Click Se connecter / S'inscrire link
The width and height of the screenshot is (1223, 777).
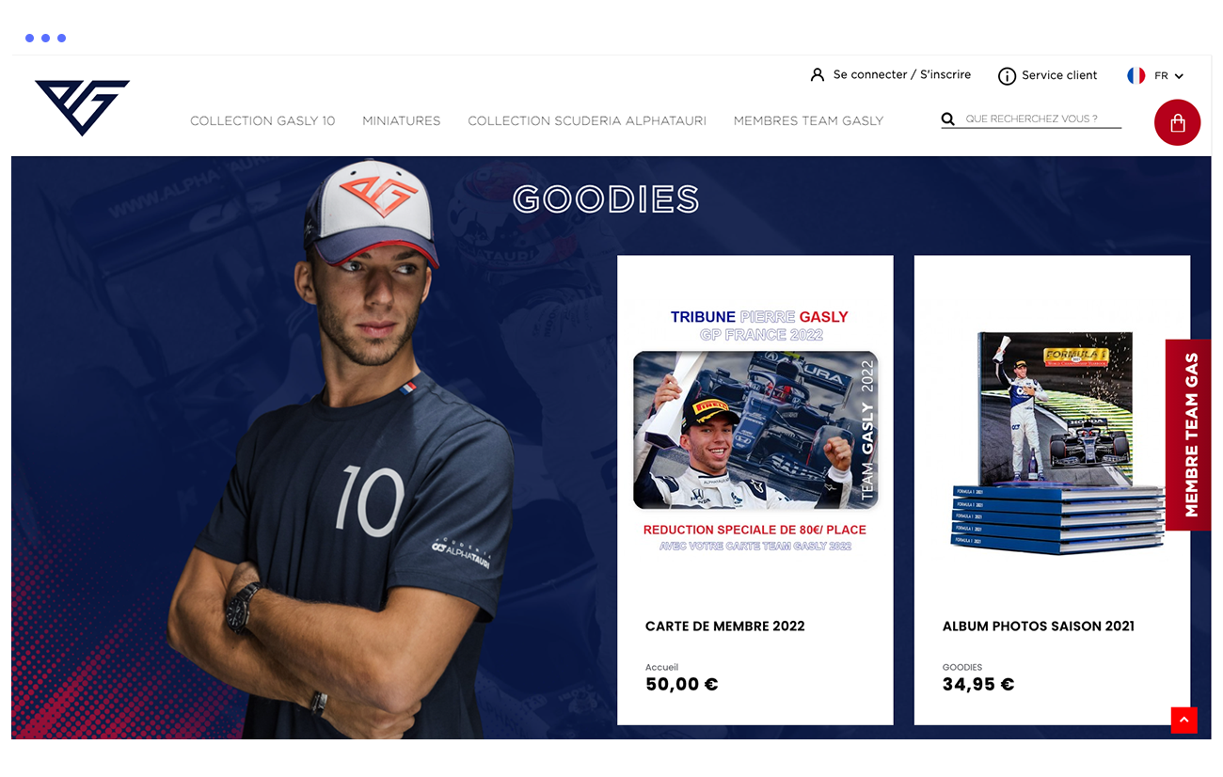click(x=902, y=74)
